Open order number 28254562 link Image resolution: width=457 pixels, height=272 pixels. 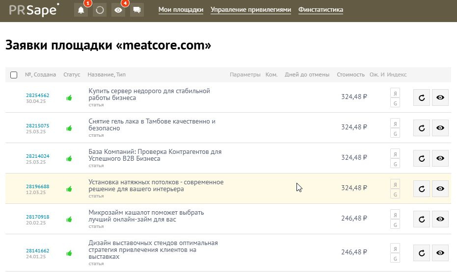pos(37,95)
